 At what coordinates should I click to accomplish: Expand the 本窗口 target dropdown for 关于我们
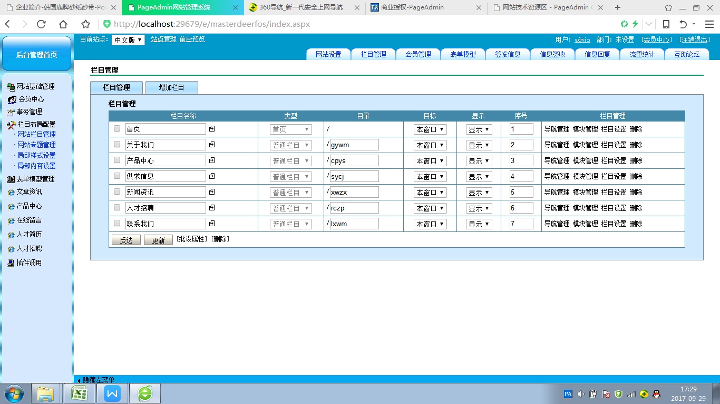(x=430, y=145)
